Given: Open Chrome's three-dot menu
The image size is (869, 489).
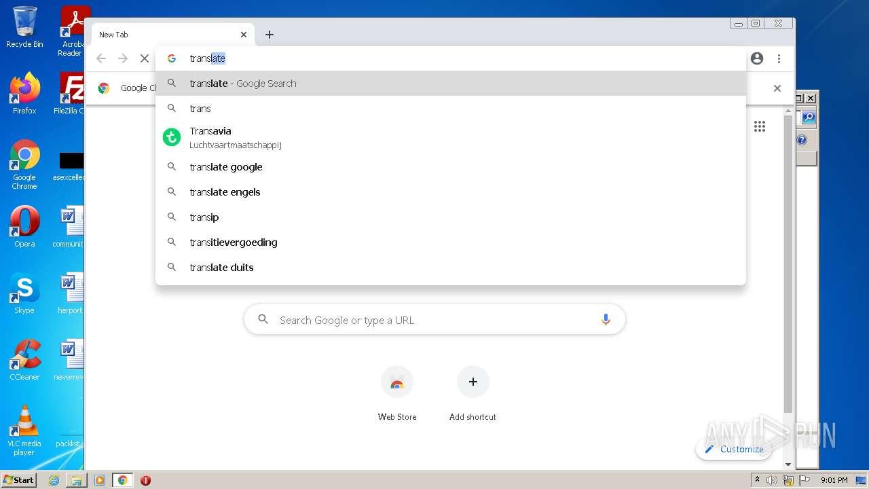Looking at the screenshot, I should tap(779, 58).
